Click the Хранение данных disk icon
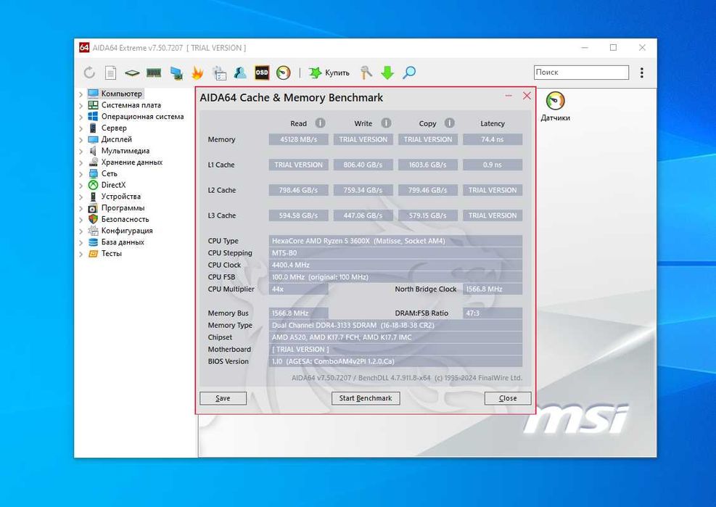The image size is (716, 507). (x=93, y=162)
